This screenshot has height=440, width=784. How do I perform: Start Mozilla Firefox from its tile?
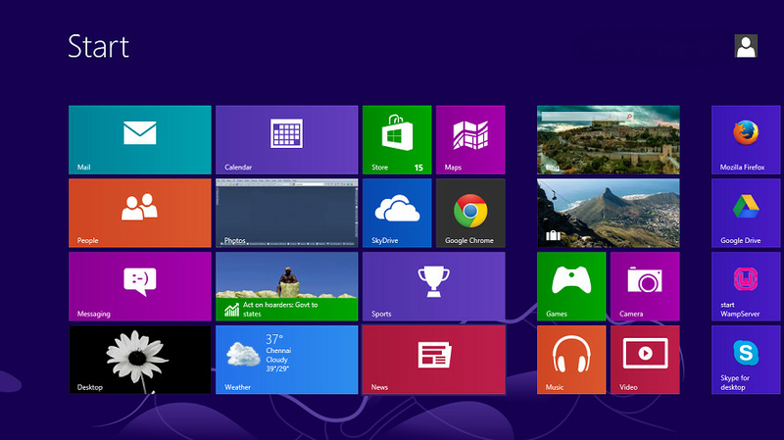pyautogui.click(x=746, y=139)
